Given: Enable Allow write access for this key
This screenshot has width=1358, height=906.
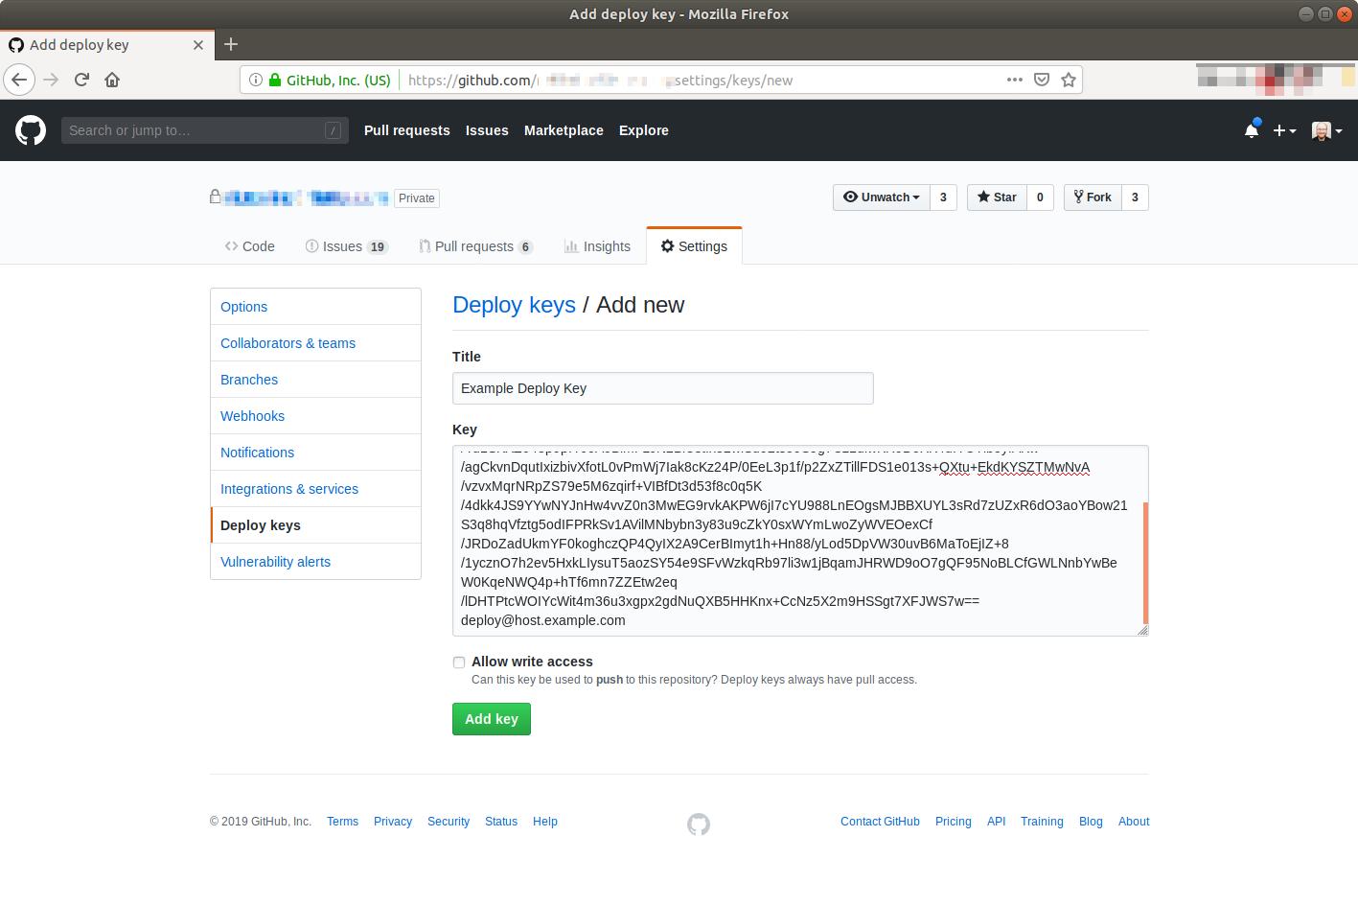Looking at the screenshot, I should (x=459, y=662).
